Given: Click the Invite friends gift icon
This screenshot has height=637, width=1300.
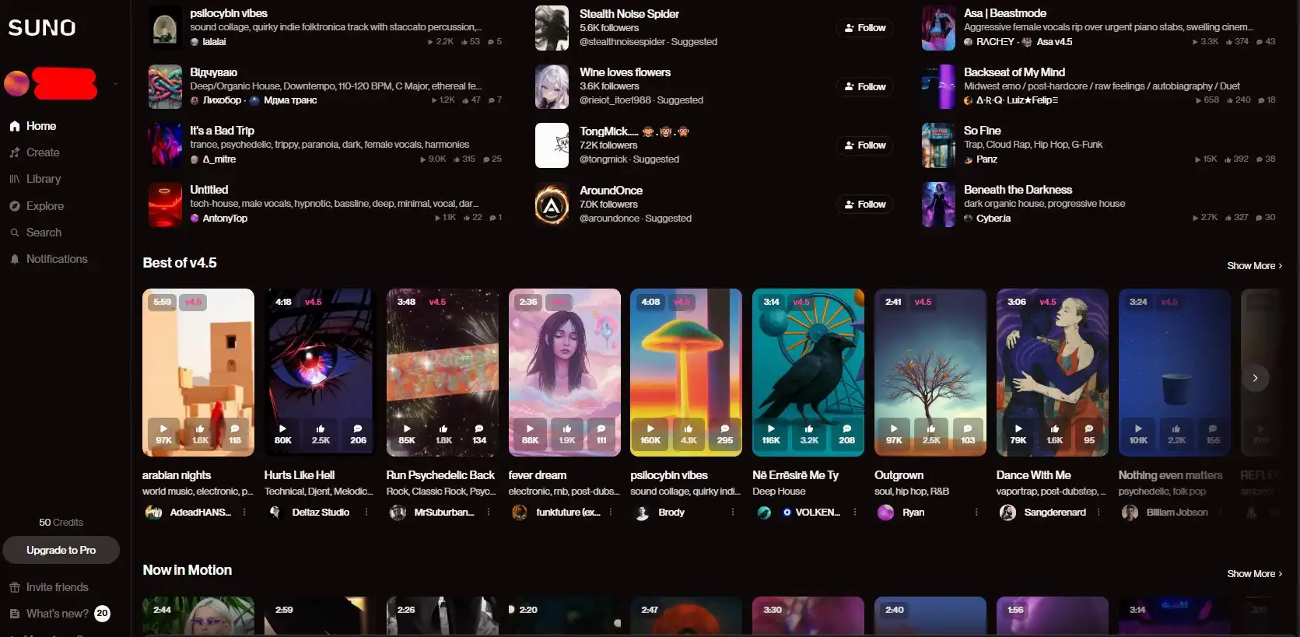Looking at the screenshot, I should coord(15,587).
